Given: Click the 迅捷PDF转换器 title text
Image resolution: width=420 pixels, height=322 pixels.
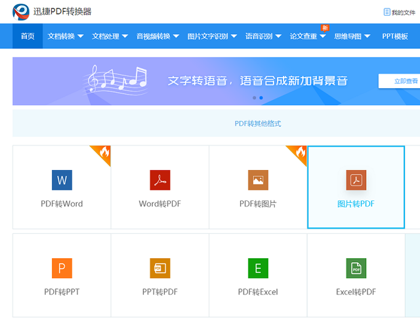Looking at the screenshot, I should click(62, 12).
